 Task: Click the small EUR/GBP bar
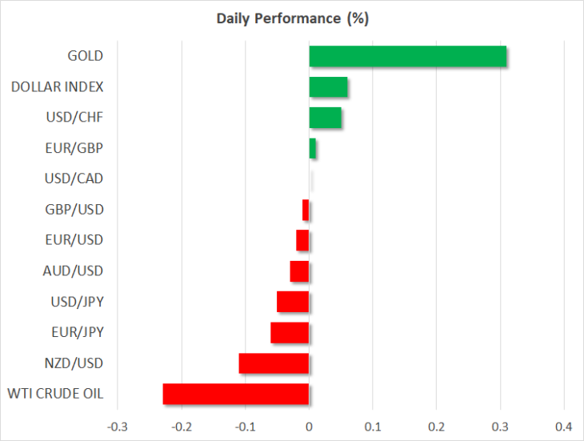313,148
